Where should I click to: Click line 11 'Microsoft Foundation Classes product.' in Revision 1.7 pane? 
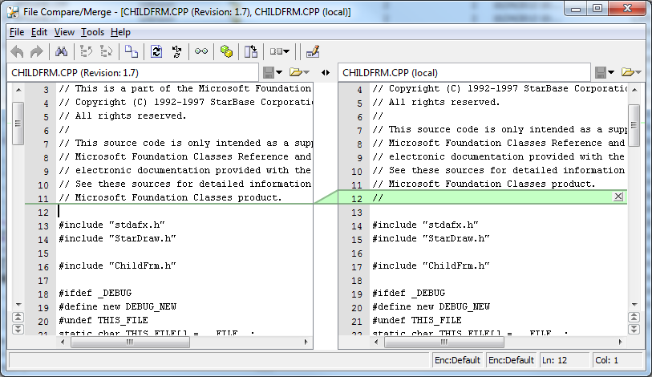tap(178, 197)
